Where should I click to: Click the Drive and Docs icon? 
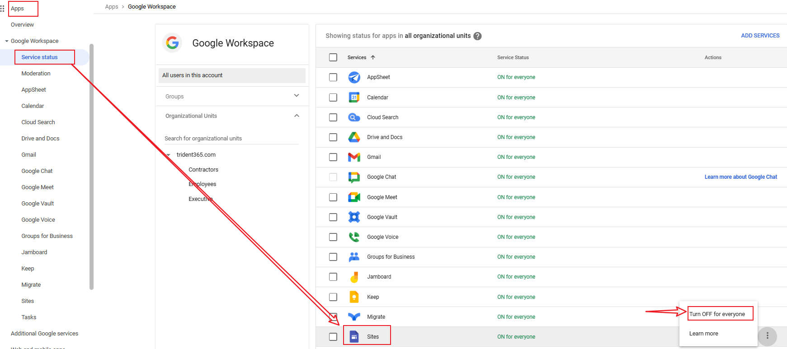click(354, 137)
